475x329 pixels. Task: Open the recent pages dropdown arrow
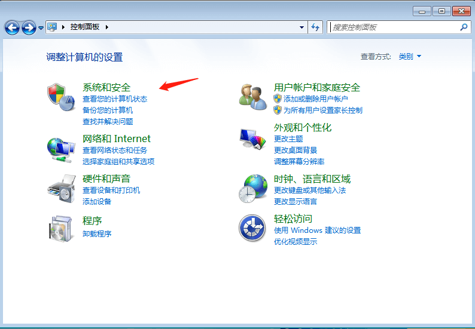(41, 28)
